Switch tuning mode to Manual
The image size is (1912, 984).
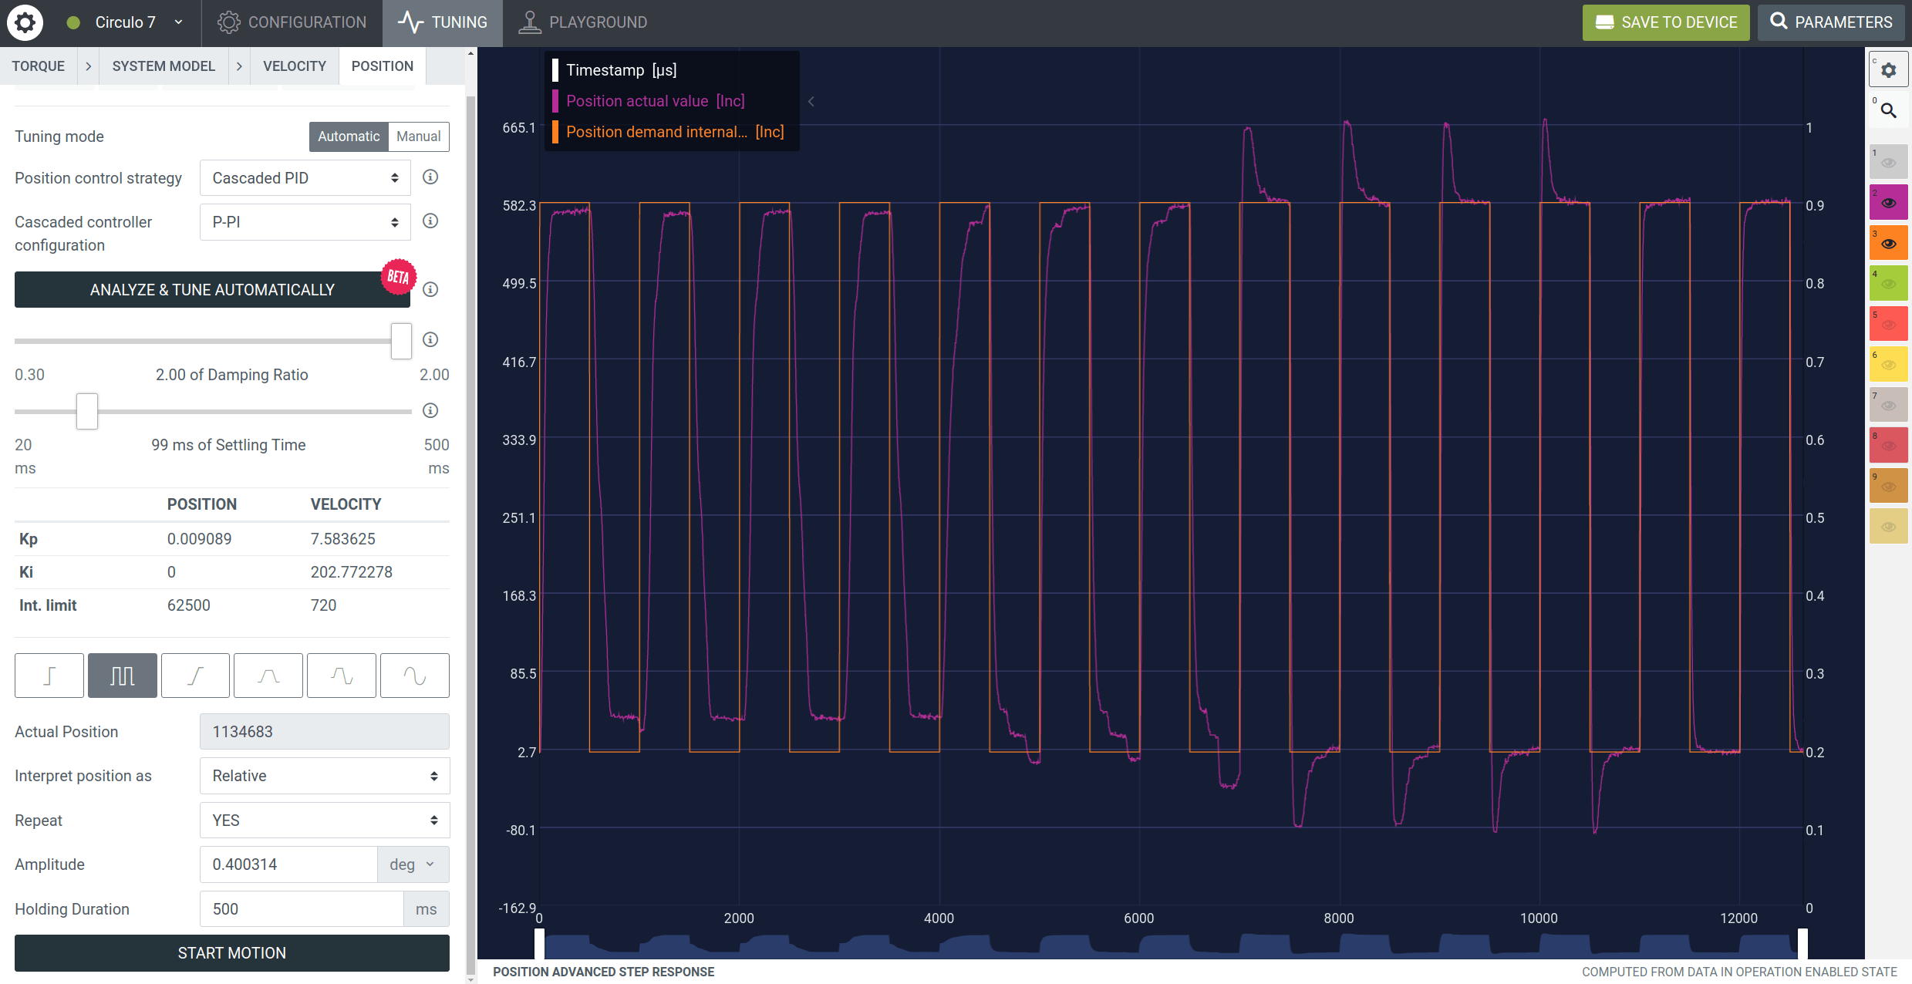418,136
